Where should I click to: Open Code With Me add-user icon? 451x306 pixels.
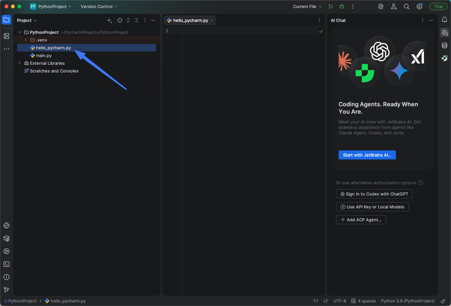[394, 6]
